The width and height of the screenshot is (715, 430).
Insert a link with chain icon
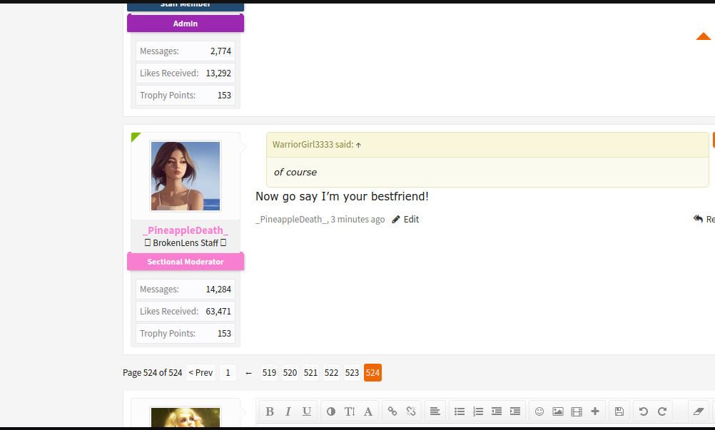click(392, 411)
